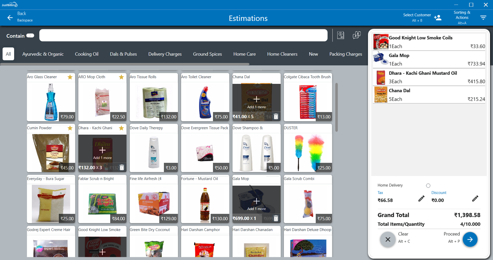
Task: Toggle the Contain search switch
Action: [x=30, y=36]
